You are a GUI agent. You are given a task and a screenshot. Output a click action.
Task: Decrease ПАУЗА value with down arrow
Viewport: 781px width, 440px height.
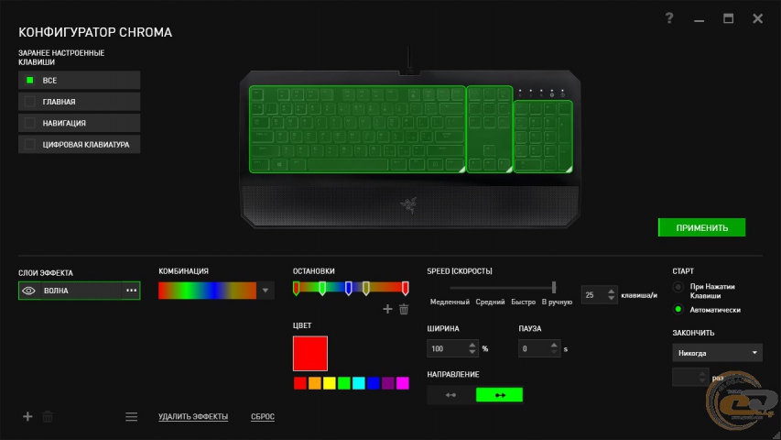pos(554,352)
